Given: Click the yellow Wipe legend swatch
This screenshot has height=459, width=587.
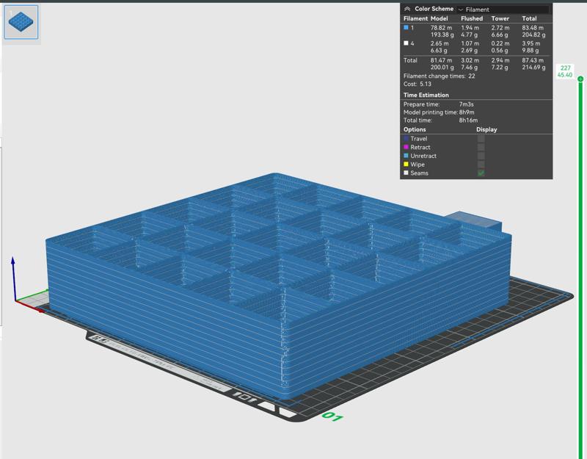Looking at the screenshot, I should coord(406,163).
